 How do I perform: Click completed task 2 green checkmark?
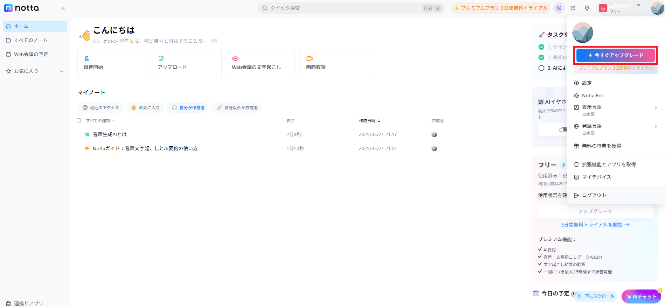point(541,57)
